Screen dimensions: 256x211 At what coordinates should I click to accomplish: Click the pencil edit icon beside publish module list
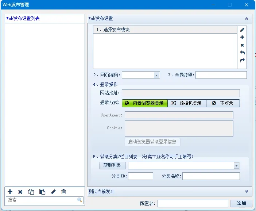click(242, 30)
